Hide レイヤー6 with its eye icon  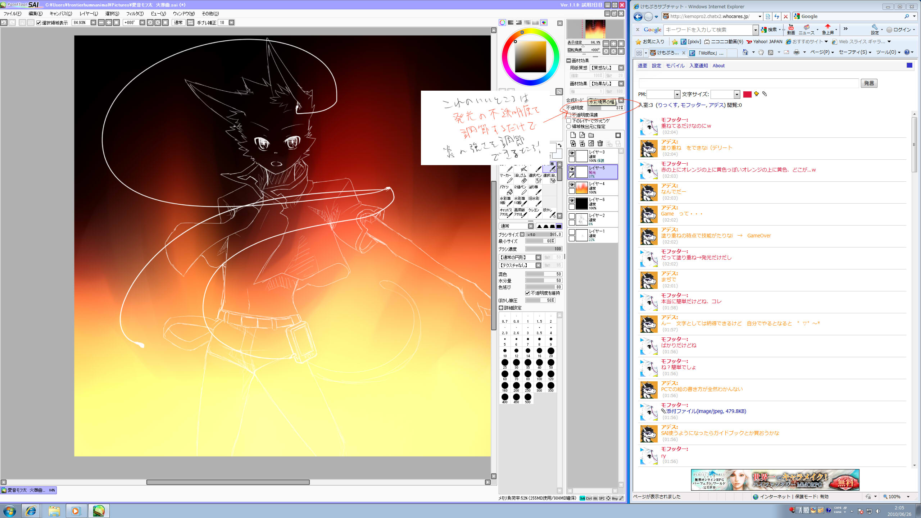pos(572,200)
